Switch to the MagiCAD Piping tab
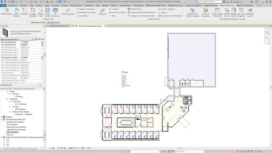272x153 pixels. [x=210, y=6]
